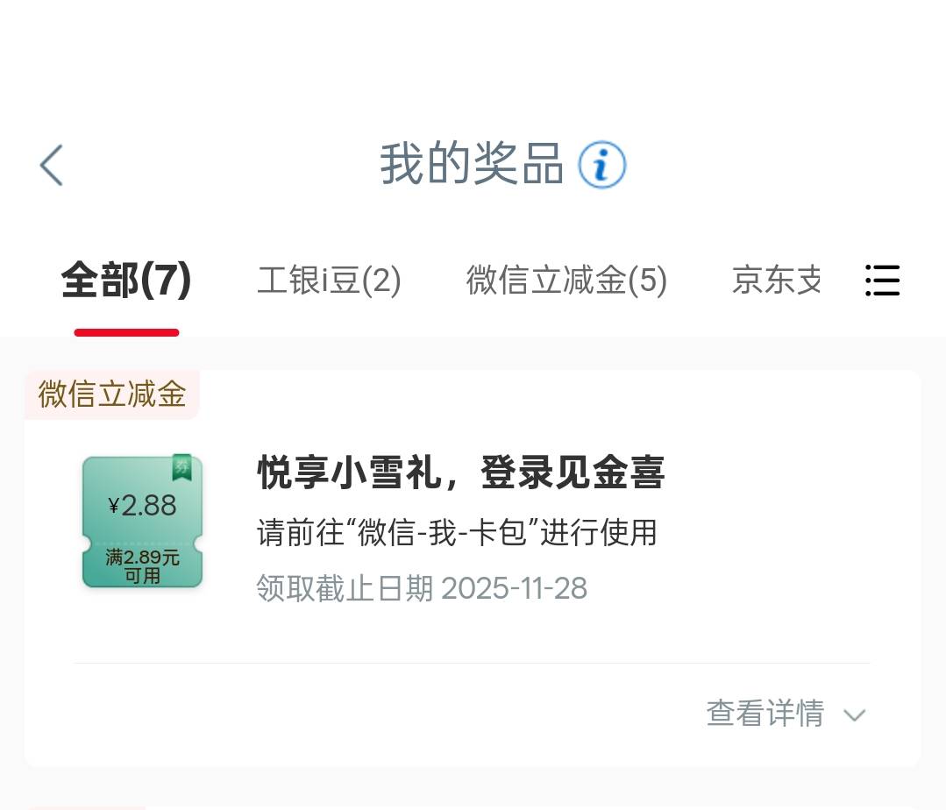The width and height of the screenshot is (946, 810).
Task: Click the 领取截止日期 2025-11-28 text
Action: coord(422,588)
